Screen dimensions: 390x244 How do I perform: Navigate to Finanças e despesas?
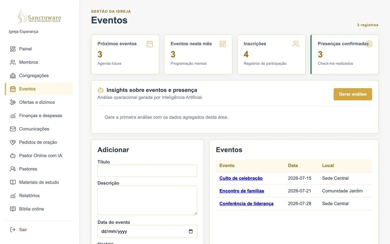39,115
